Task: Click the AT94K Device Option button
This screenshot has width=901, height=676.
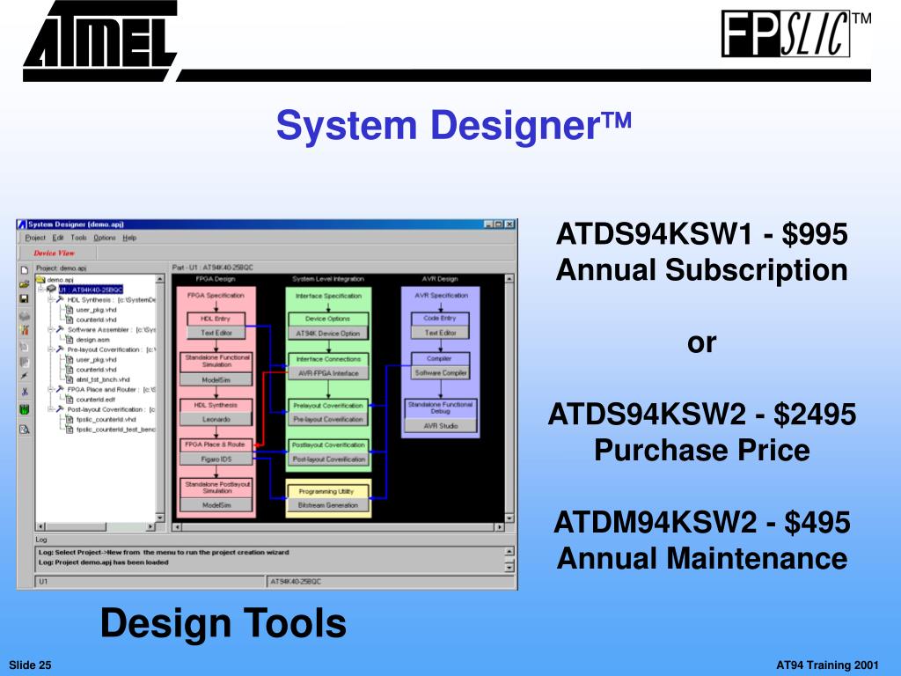Action: pos(328,334)
